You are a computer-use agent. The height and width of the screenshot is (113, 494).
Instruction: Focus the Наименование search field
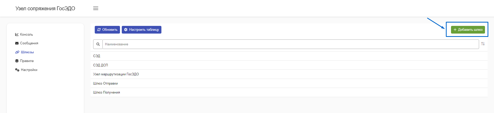coord(291,44)
